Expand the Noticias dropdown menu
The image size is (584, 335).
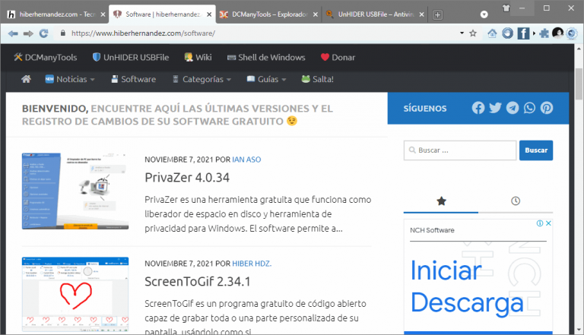(x=70, y=79)
